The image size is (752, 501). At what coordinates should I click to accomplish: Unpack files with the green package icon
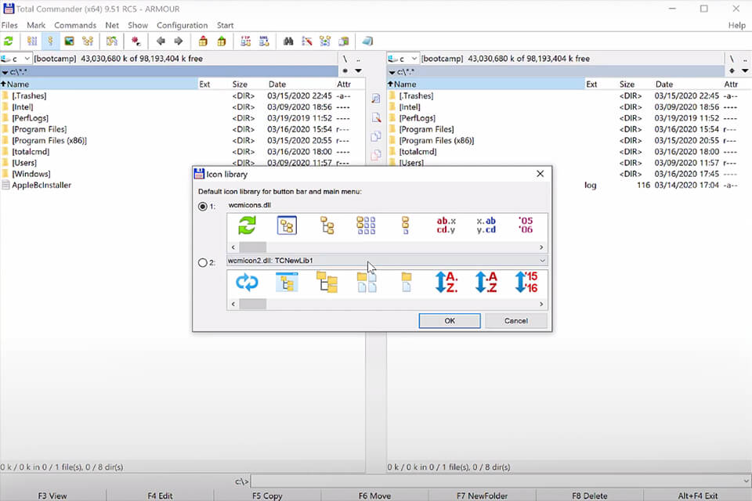tap(222, 41)
